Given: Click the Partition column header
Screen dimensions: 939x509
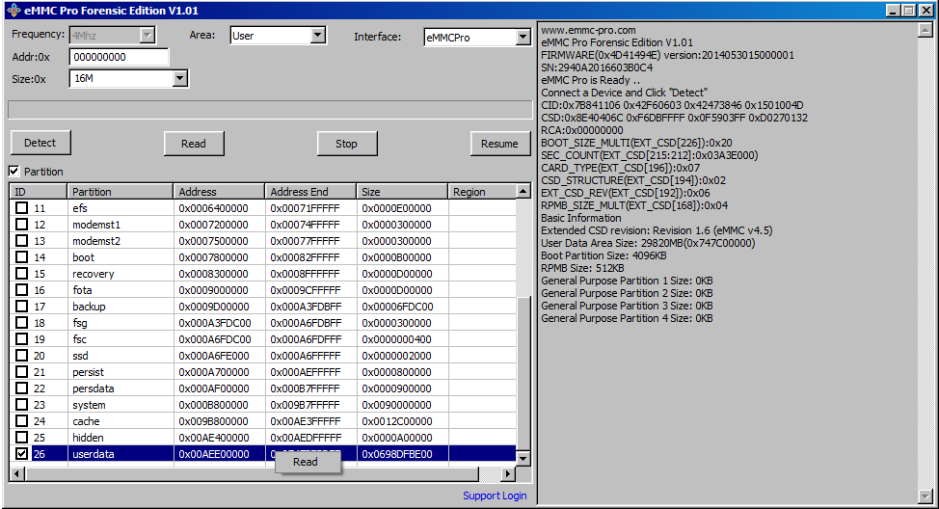Looking at the screenshot, I should (120, 192).
